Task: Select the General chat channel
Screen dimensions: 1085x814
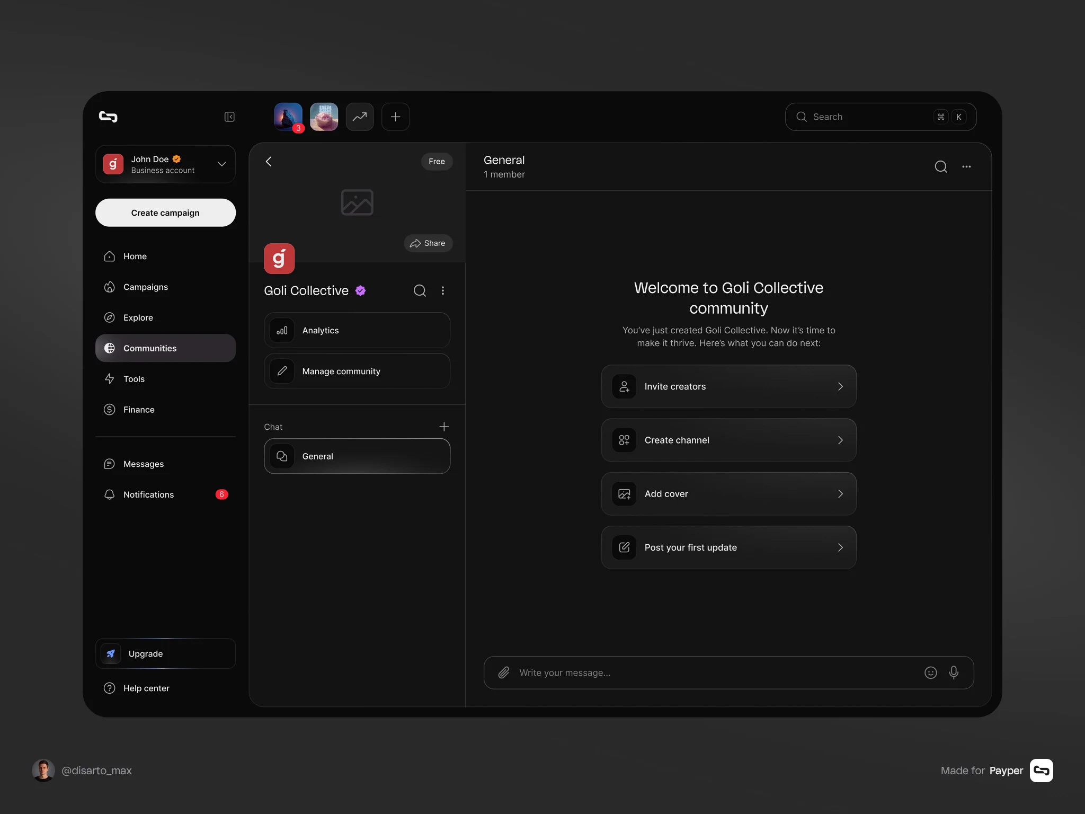Action: [357, 456]
